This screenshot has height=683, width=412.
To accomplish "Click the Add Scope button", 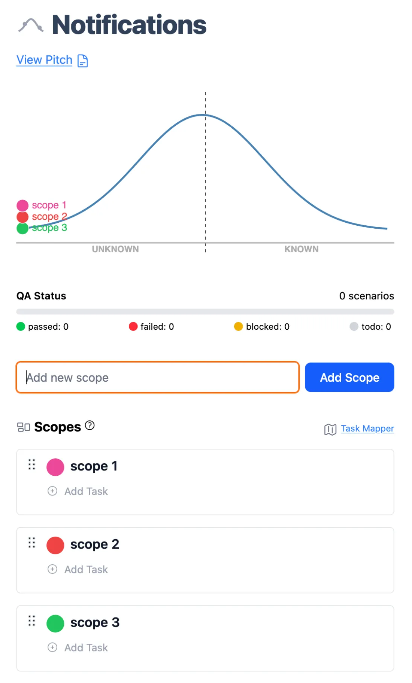I will pos(349,377).
